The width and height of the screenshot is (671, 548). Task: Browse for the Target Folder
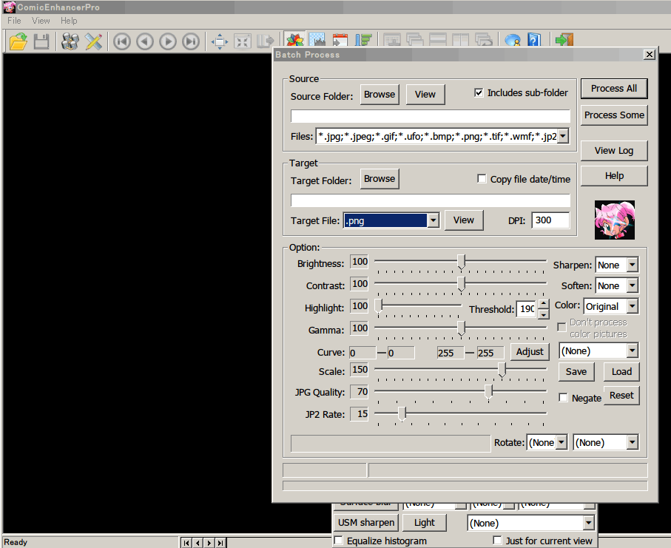[x=380, y=178]
